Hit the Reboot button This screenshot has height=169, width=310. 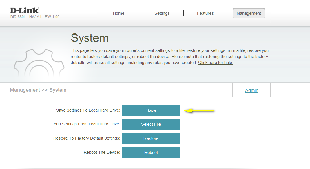click(x=151, y=153)
